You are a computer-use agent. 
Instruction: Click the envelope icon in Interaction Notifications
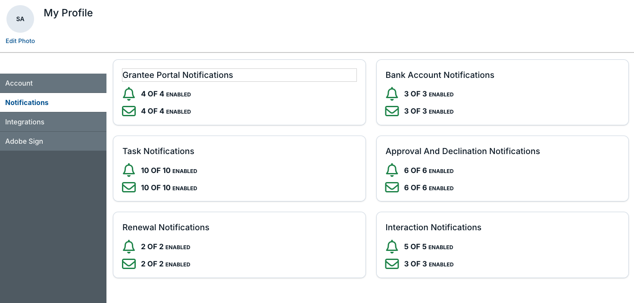(x=392, y=264)
